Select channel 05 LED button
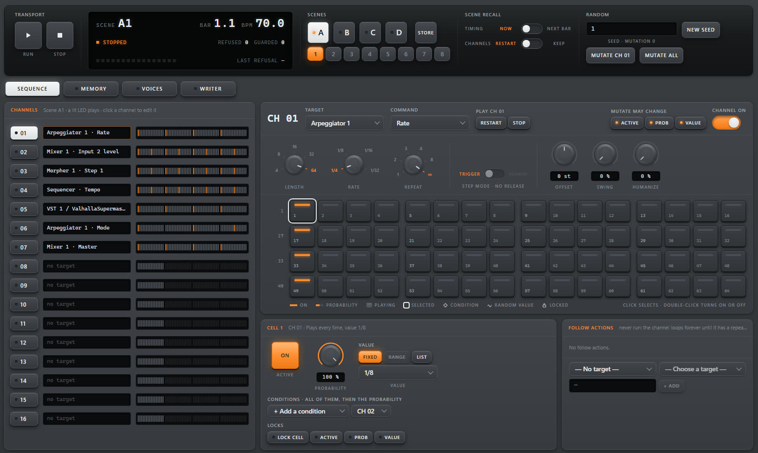The width and height of the screenshot is (758, 453). tap(24, 209)
